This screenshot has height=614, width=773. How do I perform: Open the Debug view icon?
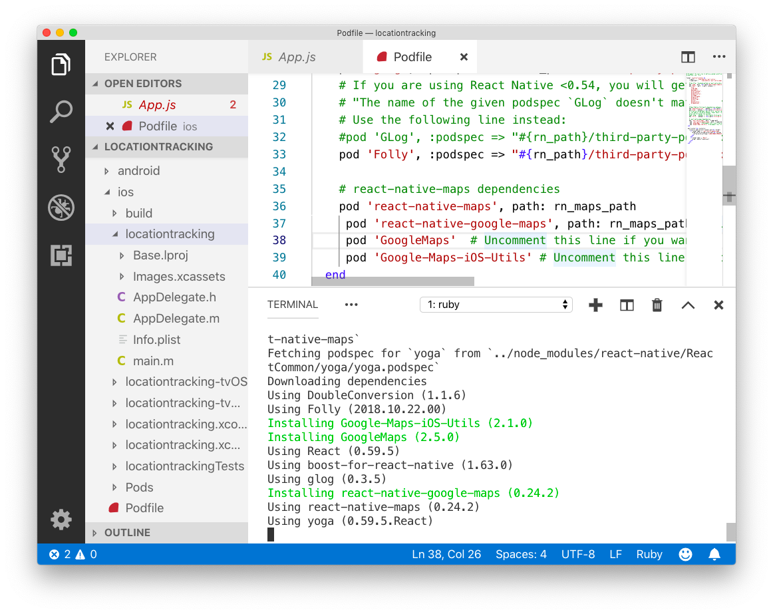point(61,208)
